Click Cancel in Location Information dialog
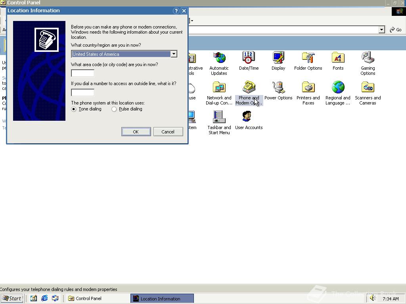 click(168, 132)
